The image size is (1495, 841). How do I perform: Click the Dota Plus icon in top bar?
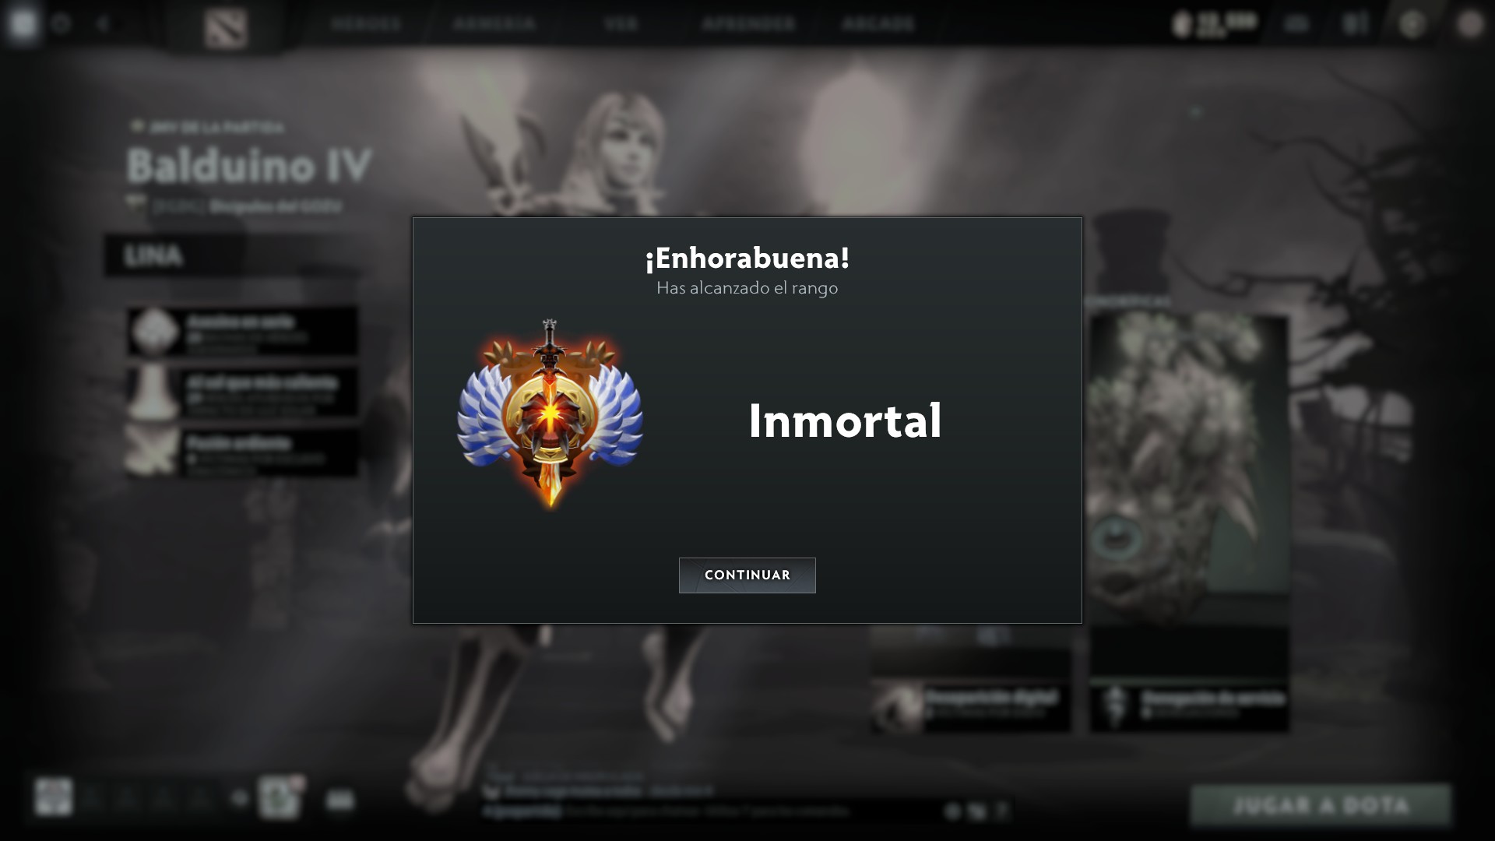[1412, 24]
